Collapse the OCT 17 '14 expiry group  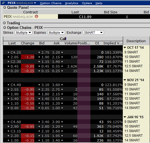pyautogui.click(x=125, y=48)
